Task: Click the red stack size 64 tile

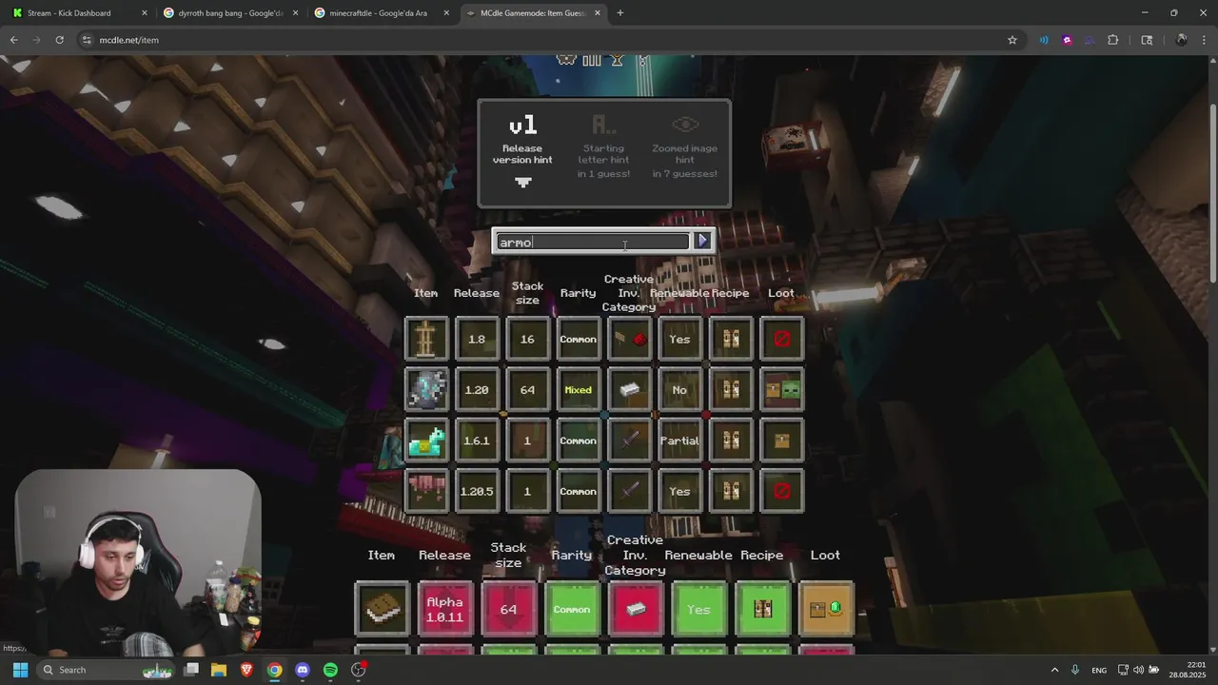Action: click(x=508, y=609)
